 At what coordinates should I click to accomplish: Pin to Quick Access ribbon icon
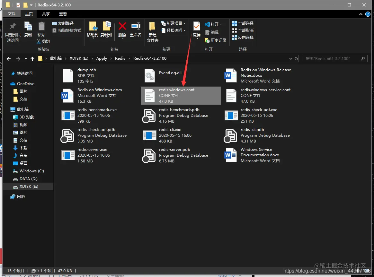coord(13,32)
